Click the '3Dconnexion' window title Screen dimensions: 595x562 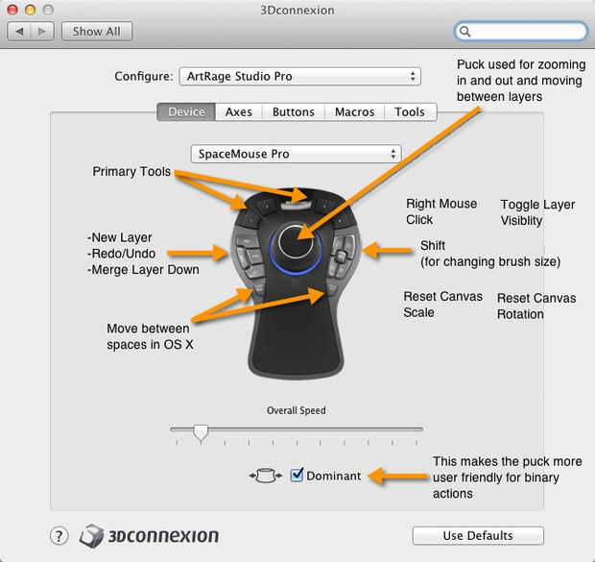(297, 10)
